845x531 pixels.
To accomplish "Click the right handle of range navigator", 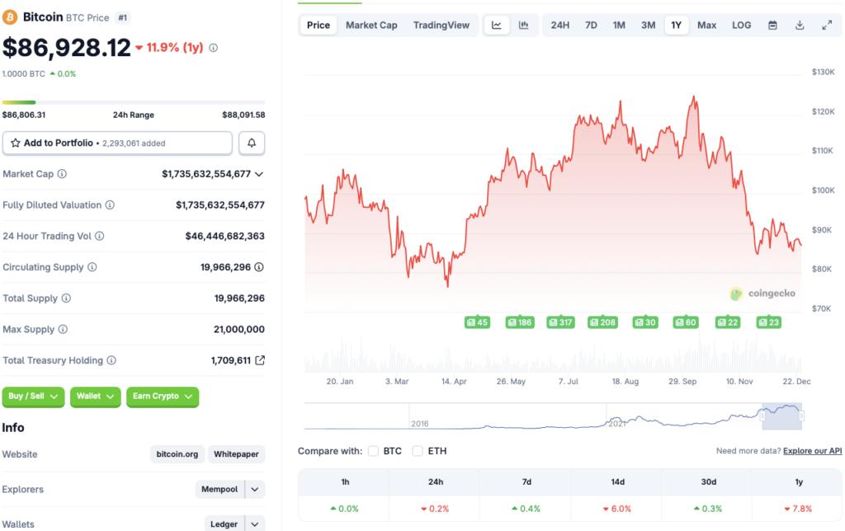I will coord(801,416).
